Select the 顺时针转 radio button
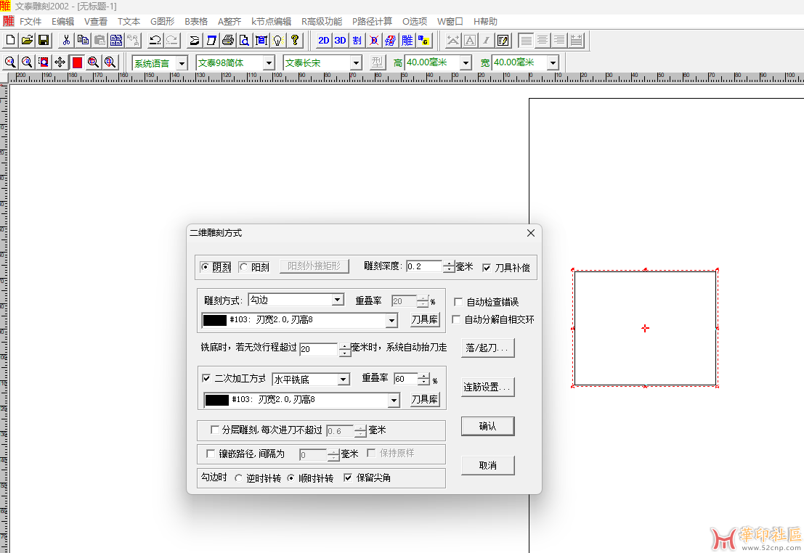The height and width of the screenshot is (553, 804). pyautogui.click(x=291, y=478)
